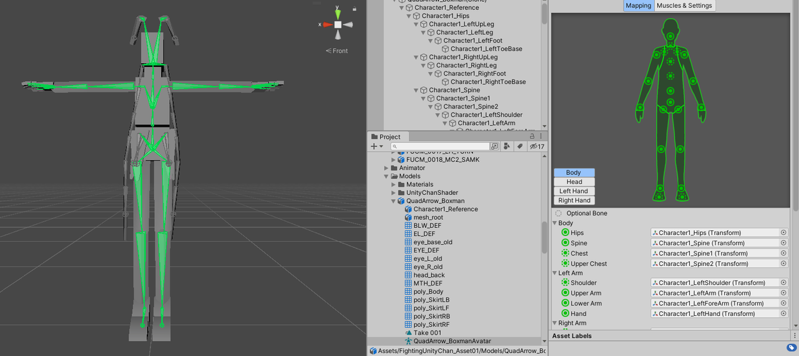The width and height of the screenshot is (799, 356).
Task: Open object picker for Upper Chest bone field
Action: click(783, 264)
